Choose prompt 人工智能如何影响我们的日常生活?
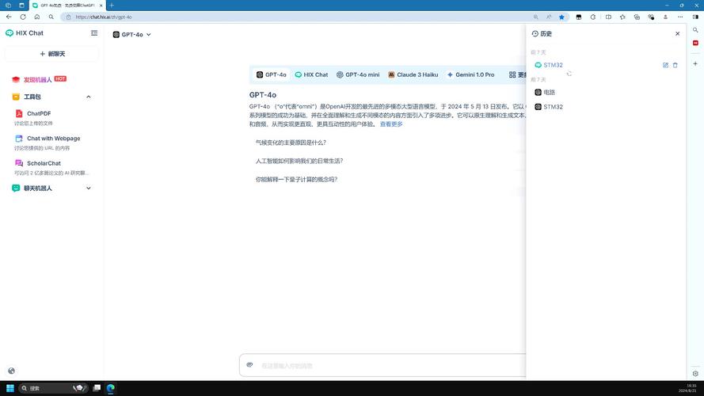The width and height of the screenshot is (704, 396). (x=299, y=162)
